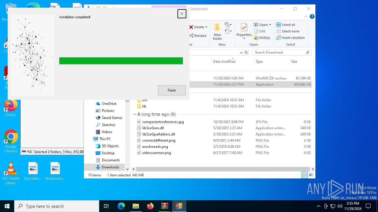Viewport: 378px width, 212px height.
Task: Open Microsoft Edge from taskbar
Action: (121, 206)
